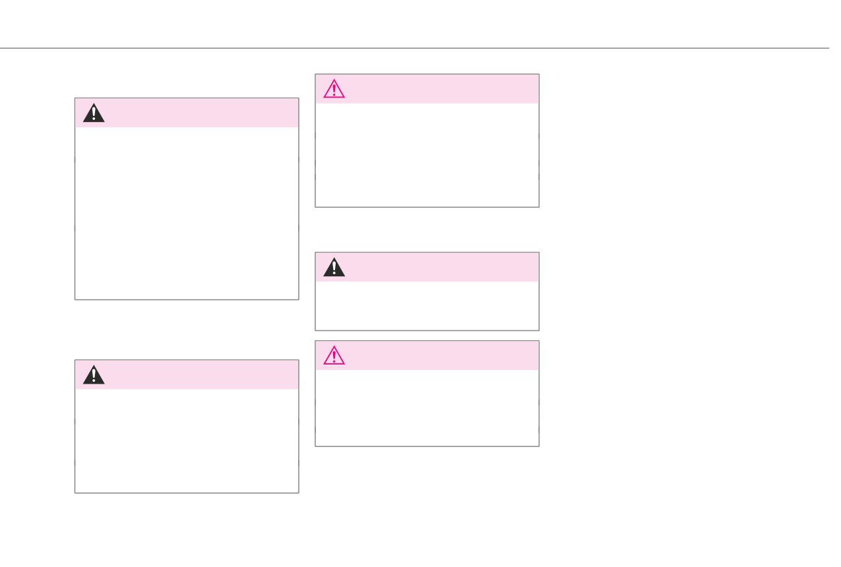Click pink outlined caution triangle in uppermost box
The height and width of the screenshot is (567, 841).
click(x=334, y=89)
